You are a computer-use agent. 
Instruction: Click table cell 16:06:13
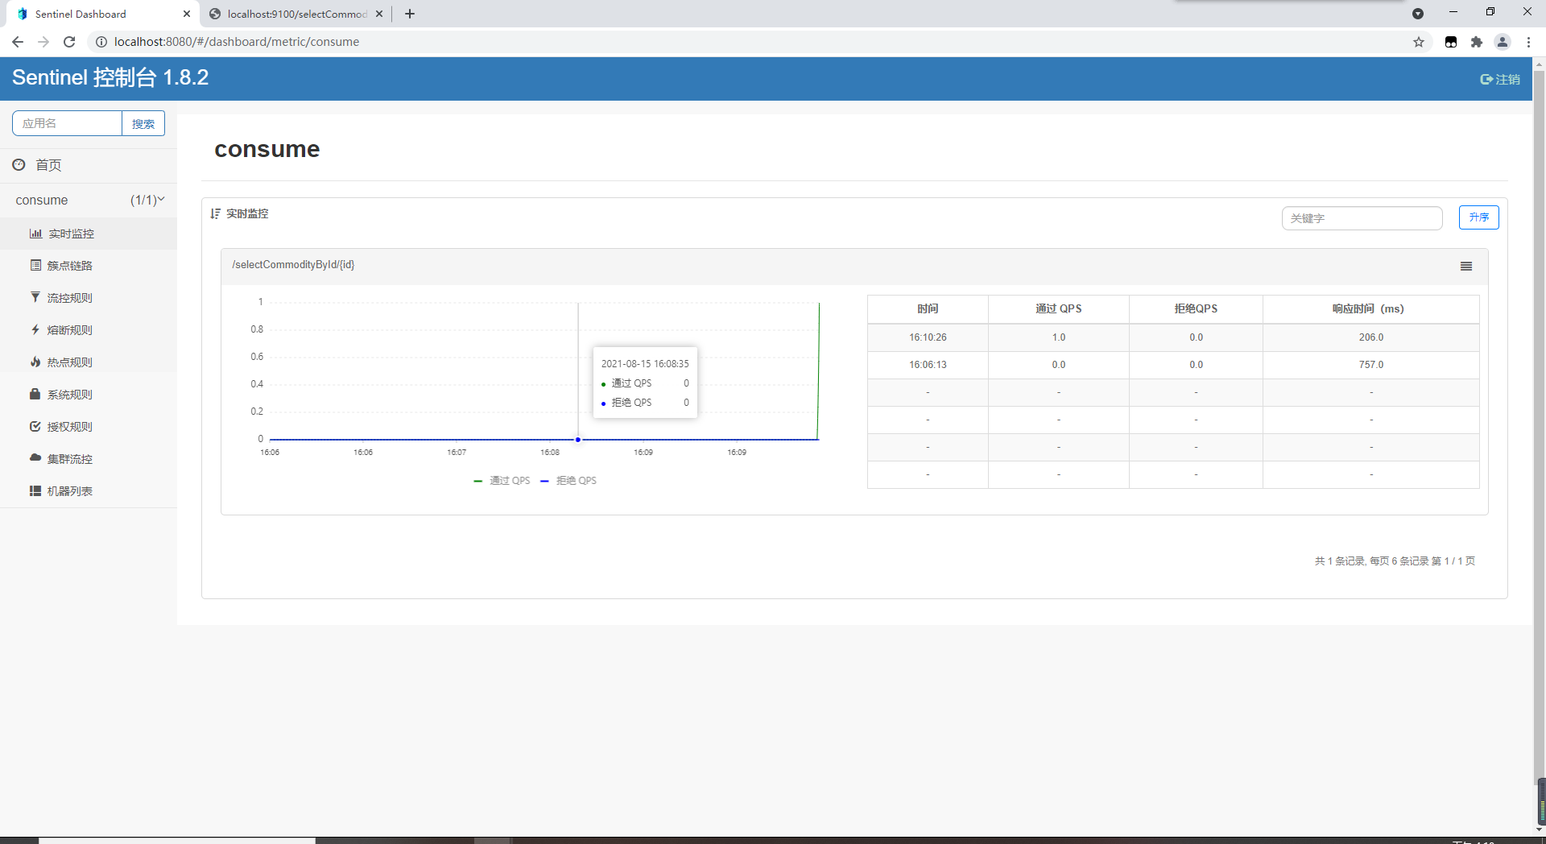pos(928,365)
